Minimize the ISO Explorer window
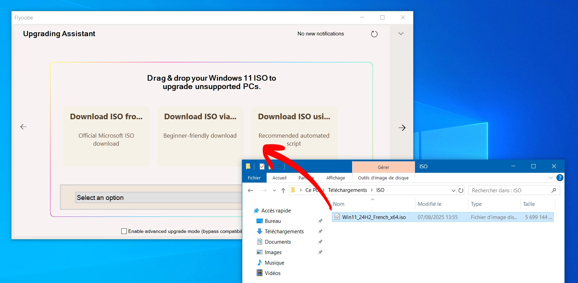The width and height of the screenshot is (578, 283). coord(513,166)
